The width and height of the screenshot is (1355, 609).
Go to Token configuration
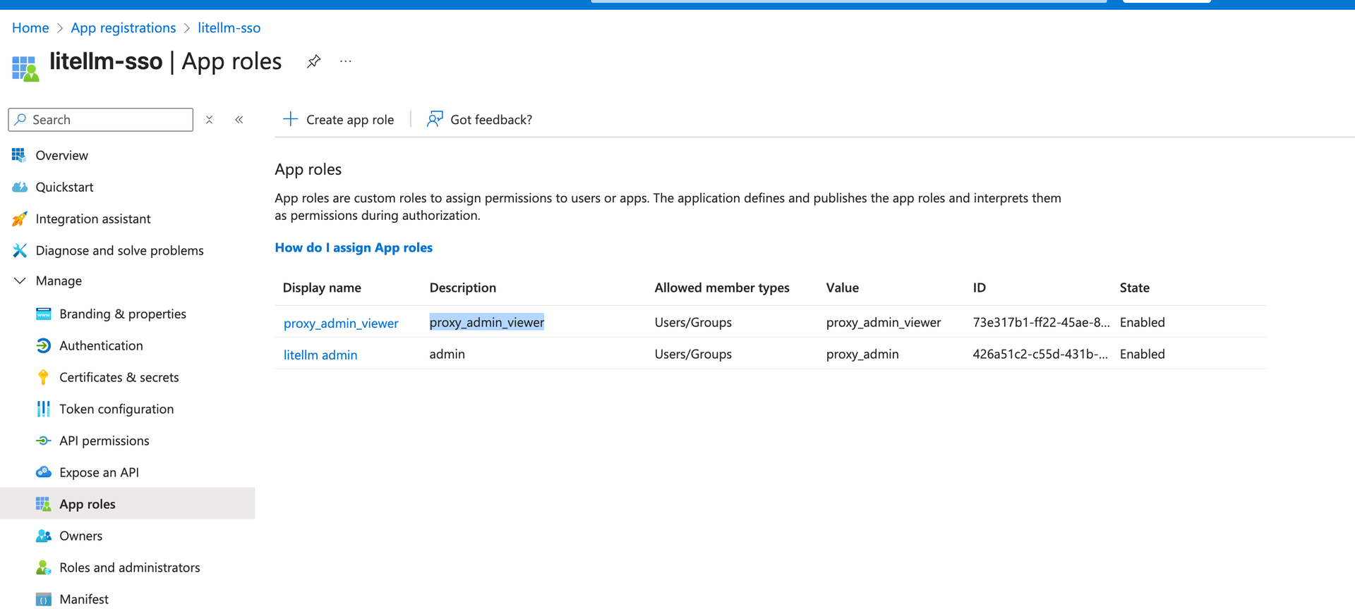pyautogui.click(x=116, y=409)
